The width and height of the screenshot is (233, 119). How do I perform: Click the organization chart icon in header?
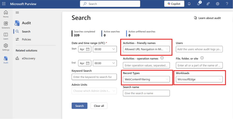click(x=208, y=4)
